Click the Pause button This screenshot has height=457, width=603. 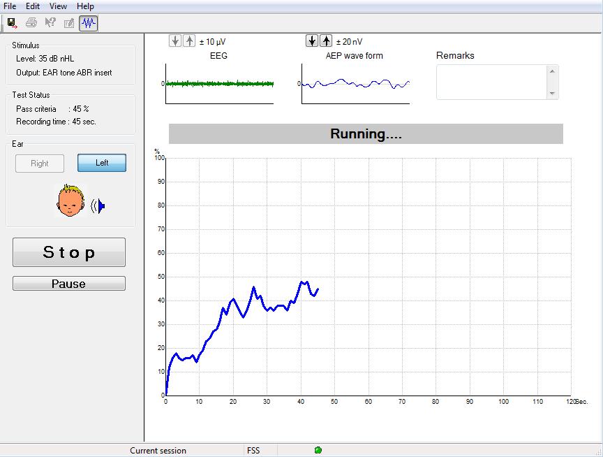click(x=69, y=284)
